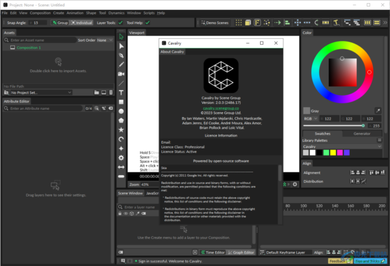The width and height of the screenshot is (390, 266).
Task: Select Composition 1 in Assets
Action: pos(29,47)
